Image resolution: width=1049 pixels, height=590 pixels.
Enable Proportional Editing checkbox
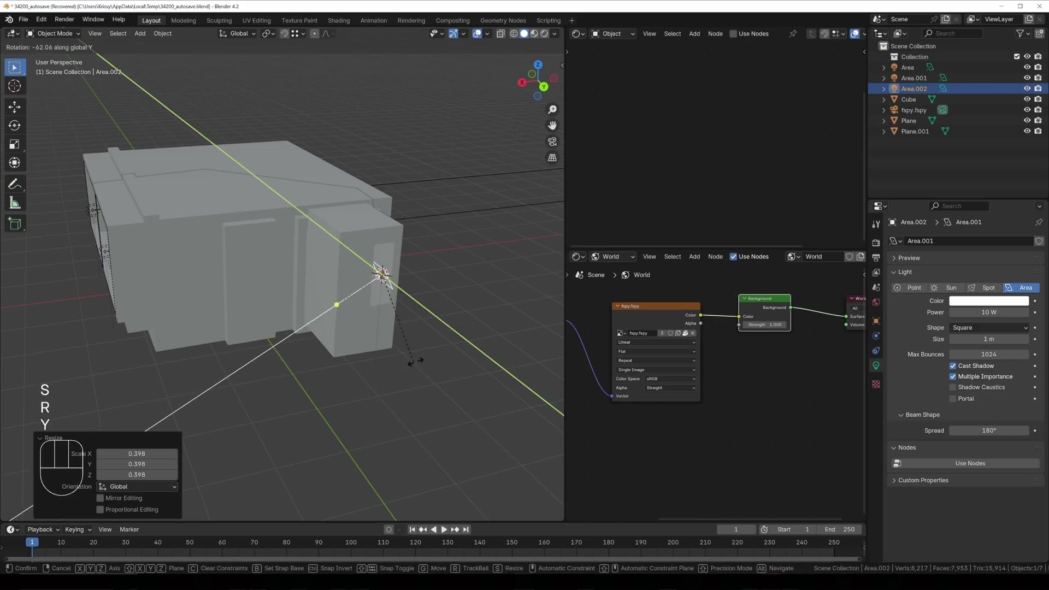point(100,510)
